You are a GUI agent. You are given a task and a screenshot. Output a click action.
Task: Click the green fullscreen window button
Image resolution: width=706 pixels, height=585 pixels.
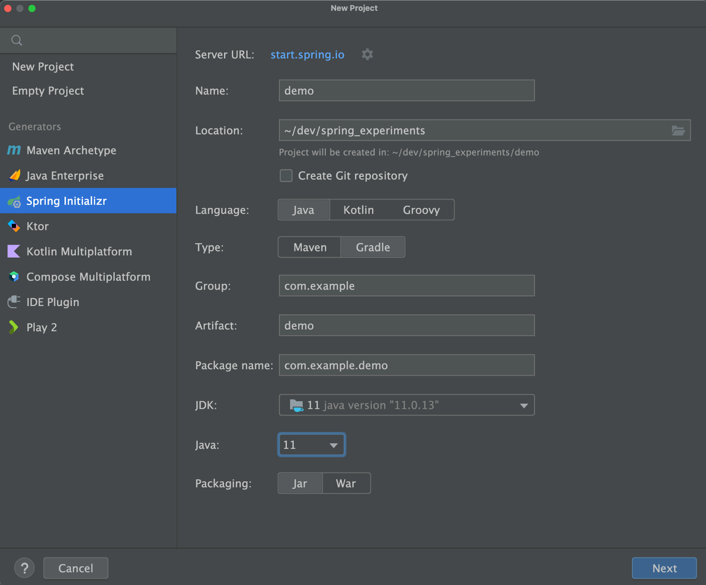pyautogui.click(x=32, y=8)
